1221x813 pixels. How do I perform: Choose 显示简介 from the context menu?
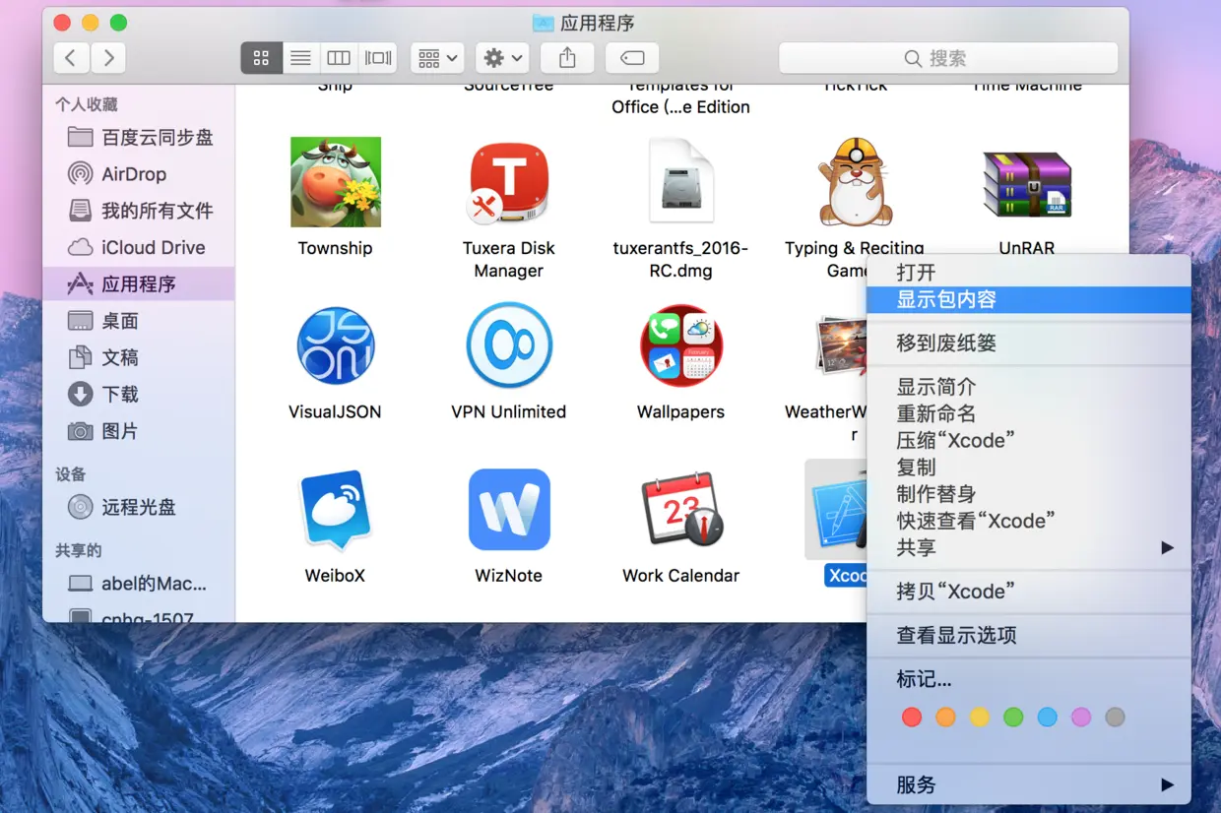tap(1028, 387)
